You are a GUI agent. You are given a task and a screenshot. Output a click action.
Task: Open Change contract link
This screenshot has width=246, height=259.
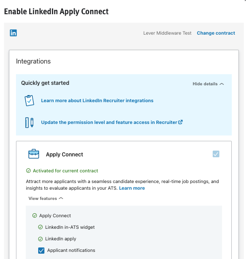click(x=216, y=33)
